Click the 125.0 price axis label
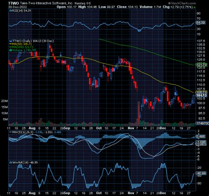 [201, 60]
